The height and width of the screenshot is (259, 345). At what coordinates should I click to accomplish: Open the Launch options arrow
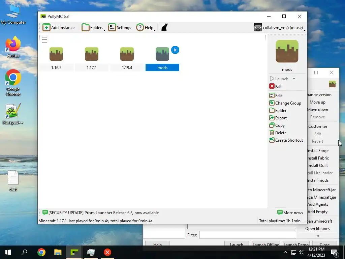click(x=294, y=79)
